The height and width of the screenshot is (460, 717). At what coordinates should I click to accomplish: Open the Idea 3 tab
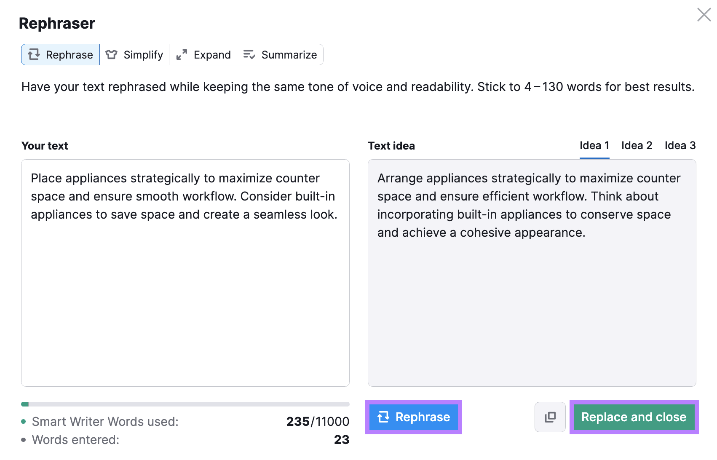point(680,146)
